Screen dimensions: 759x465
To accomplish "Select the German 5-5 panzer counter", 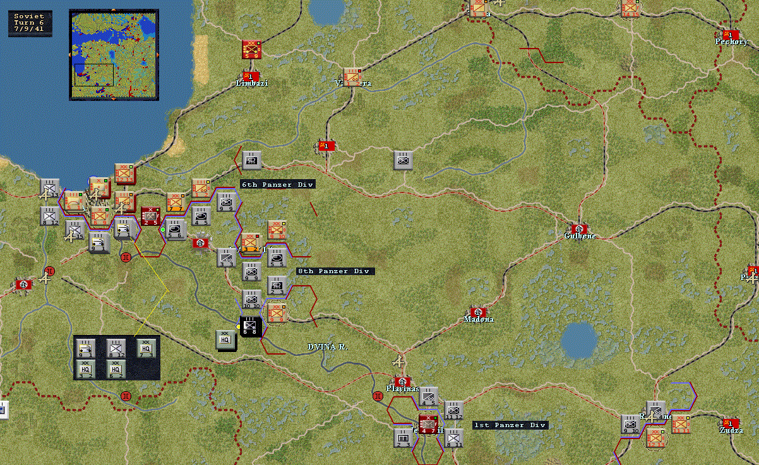I will click(x=277, y=257).
